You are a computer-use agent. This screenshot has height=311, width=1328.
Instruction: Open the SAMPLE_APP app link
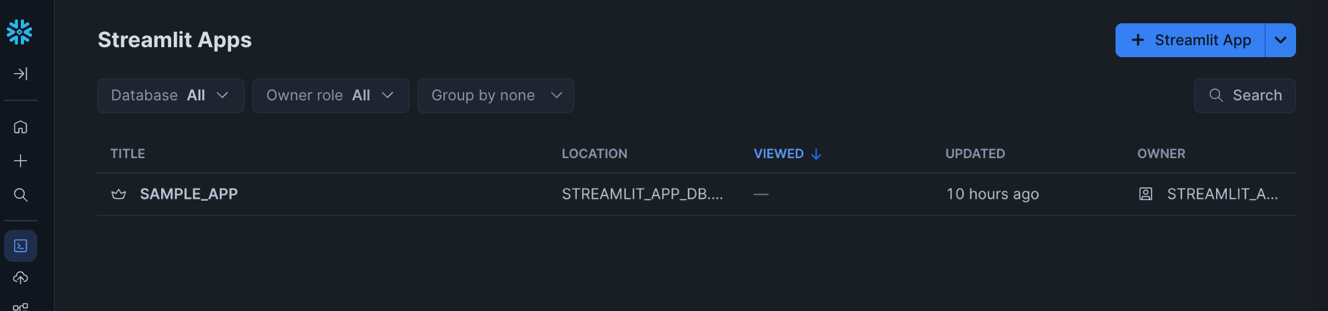[188, 194]
